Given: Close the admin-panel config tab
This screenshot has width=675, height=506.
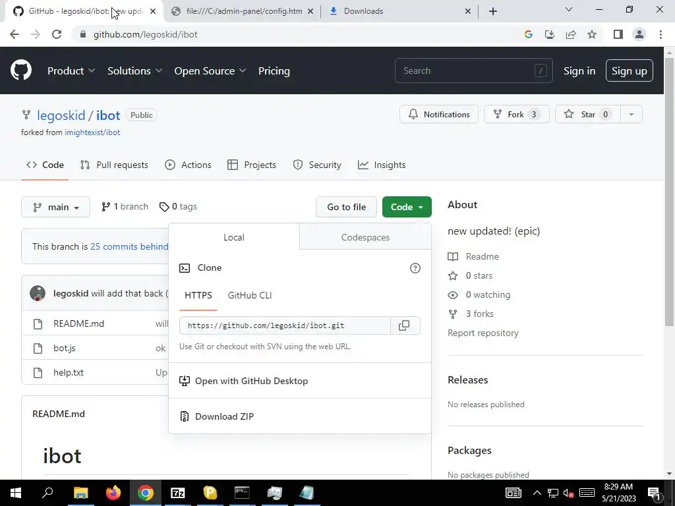Looking at the screenshot, I should click(310, 11).
